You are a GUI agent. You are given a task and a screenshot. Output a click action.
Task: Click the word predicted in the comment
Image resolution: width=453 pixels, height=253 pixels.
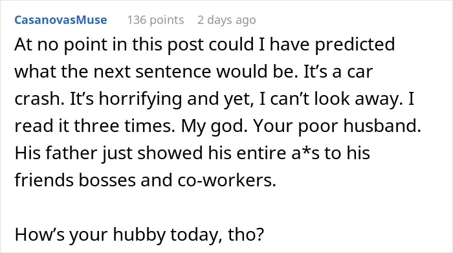coord(355,45)
